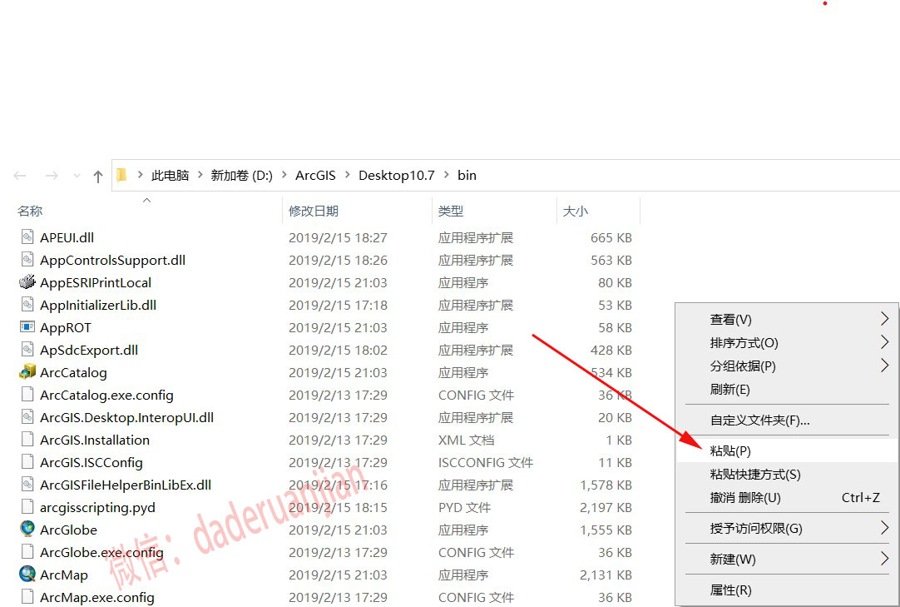Select the file name ArcCatalog.exe.config

pyautogui.click(x=106, y=395)
